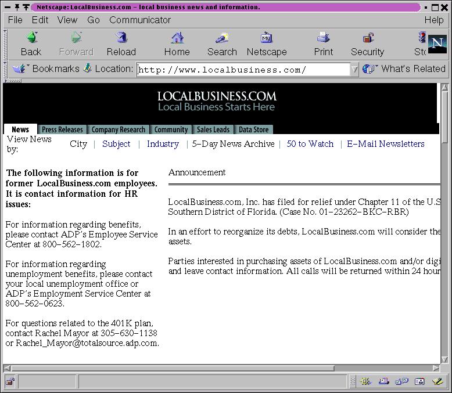Viewport: 452px width, 393px height.
Task: Open the 50 to Watch link
Action: coord(310,144)
